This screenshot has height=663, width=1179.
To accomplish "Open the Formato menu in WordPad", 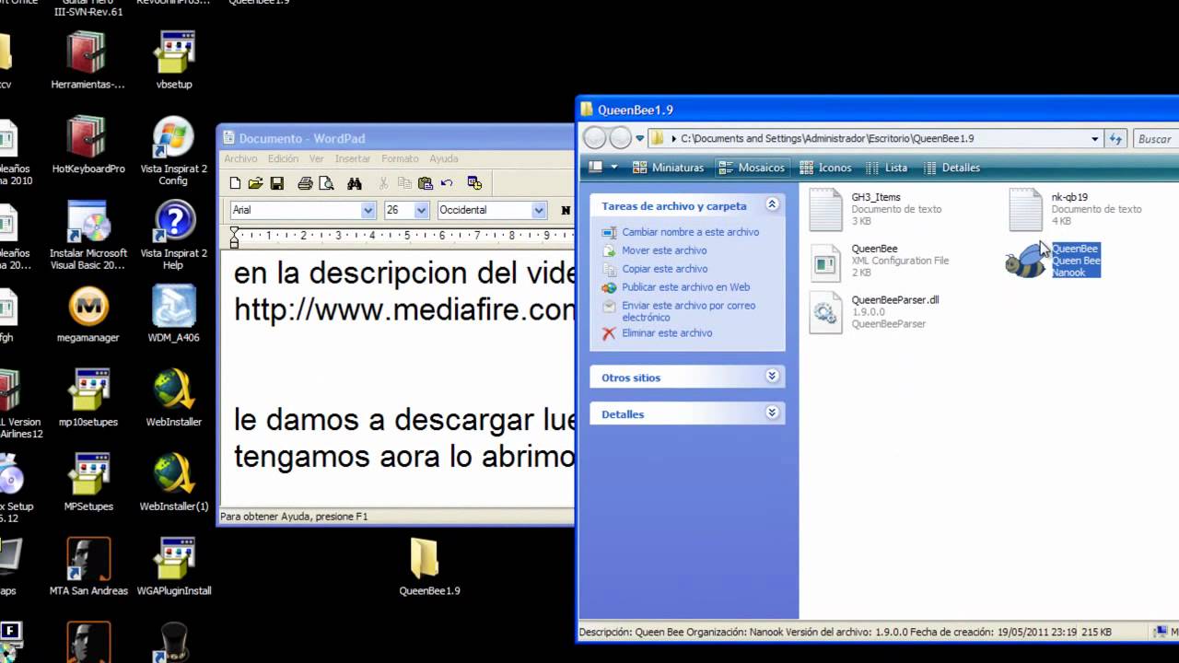I will click(x=400, y=158).
